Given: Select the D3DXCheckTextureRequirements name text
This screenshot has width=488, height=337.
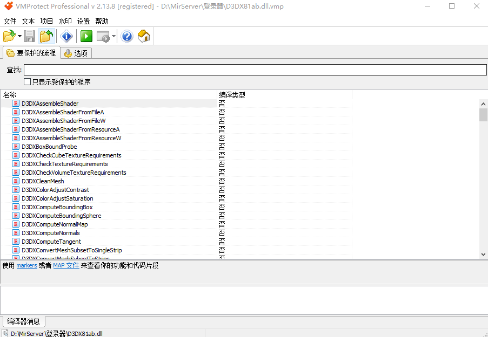Looking at the screenshot, I should [65, 164].
